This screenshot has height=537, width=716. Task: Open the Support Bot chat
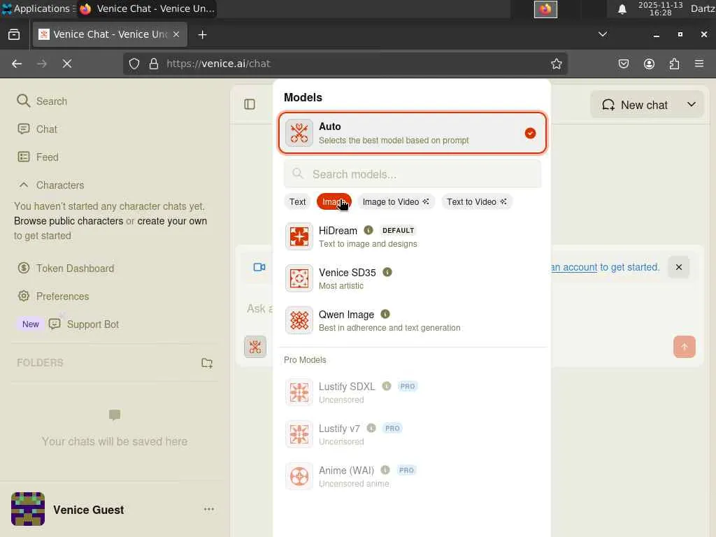(84, 324)
